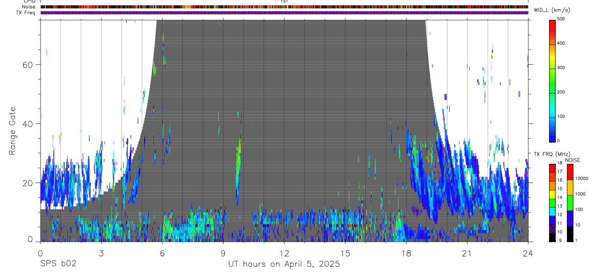Click the "TX Freq" strip label
Viewport: 594px width, 274px height.
[26, 13]
